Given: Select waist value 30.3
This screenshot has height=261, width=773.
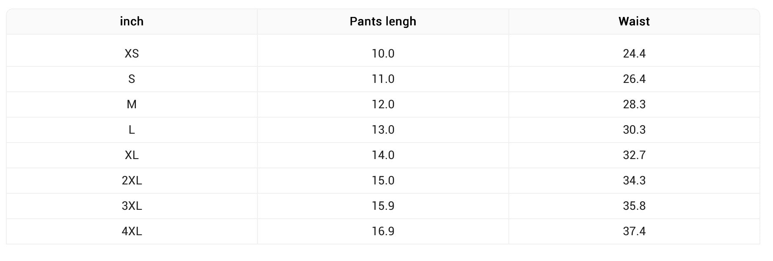Looking at the screenshot, I should tap(634, 130).
